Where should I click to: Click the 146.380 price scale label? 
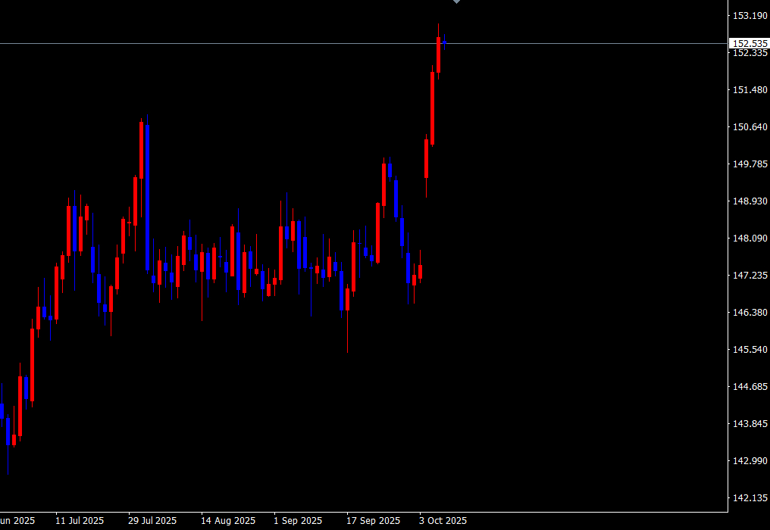(x=750, y=313)
